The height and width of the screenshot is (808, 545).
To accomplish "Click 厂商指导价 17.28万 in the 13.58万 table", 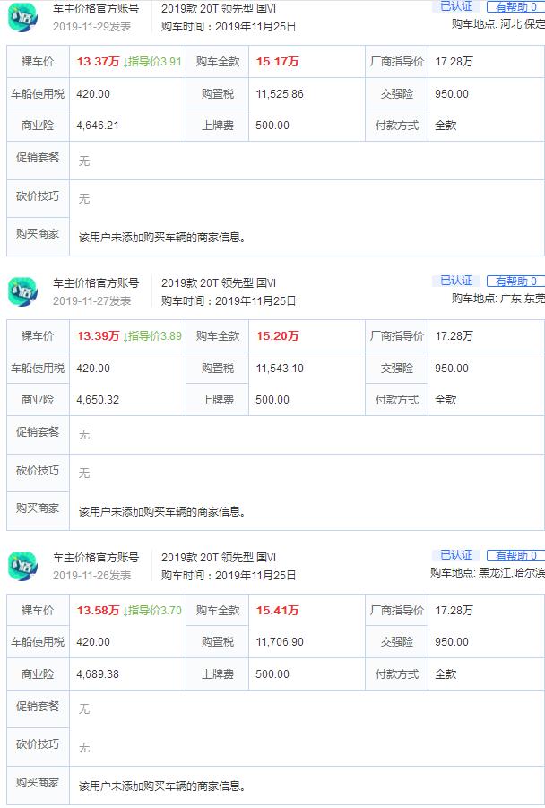I will click(x=454, y=610).
